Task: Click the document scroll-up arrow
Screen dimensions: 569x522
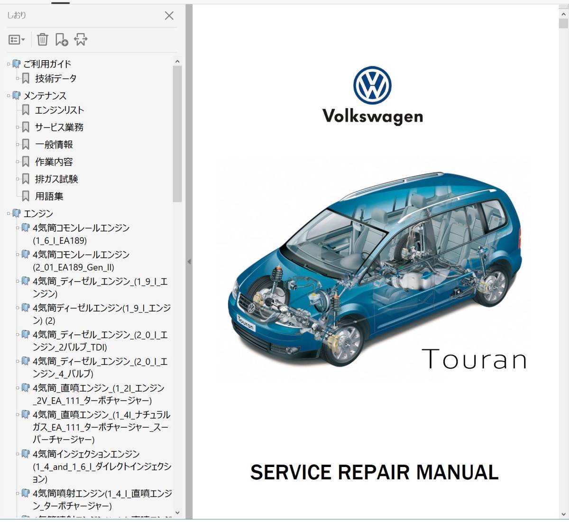Action: point(563,14)
